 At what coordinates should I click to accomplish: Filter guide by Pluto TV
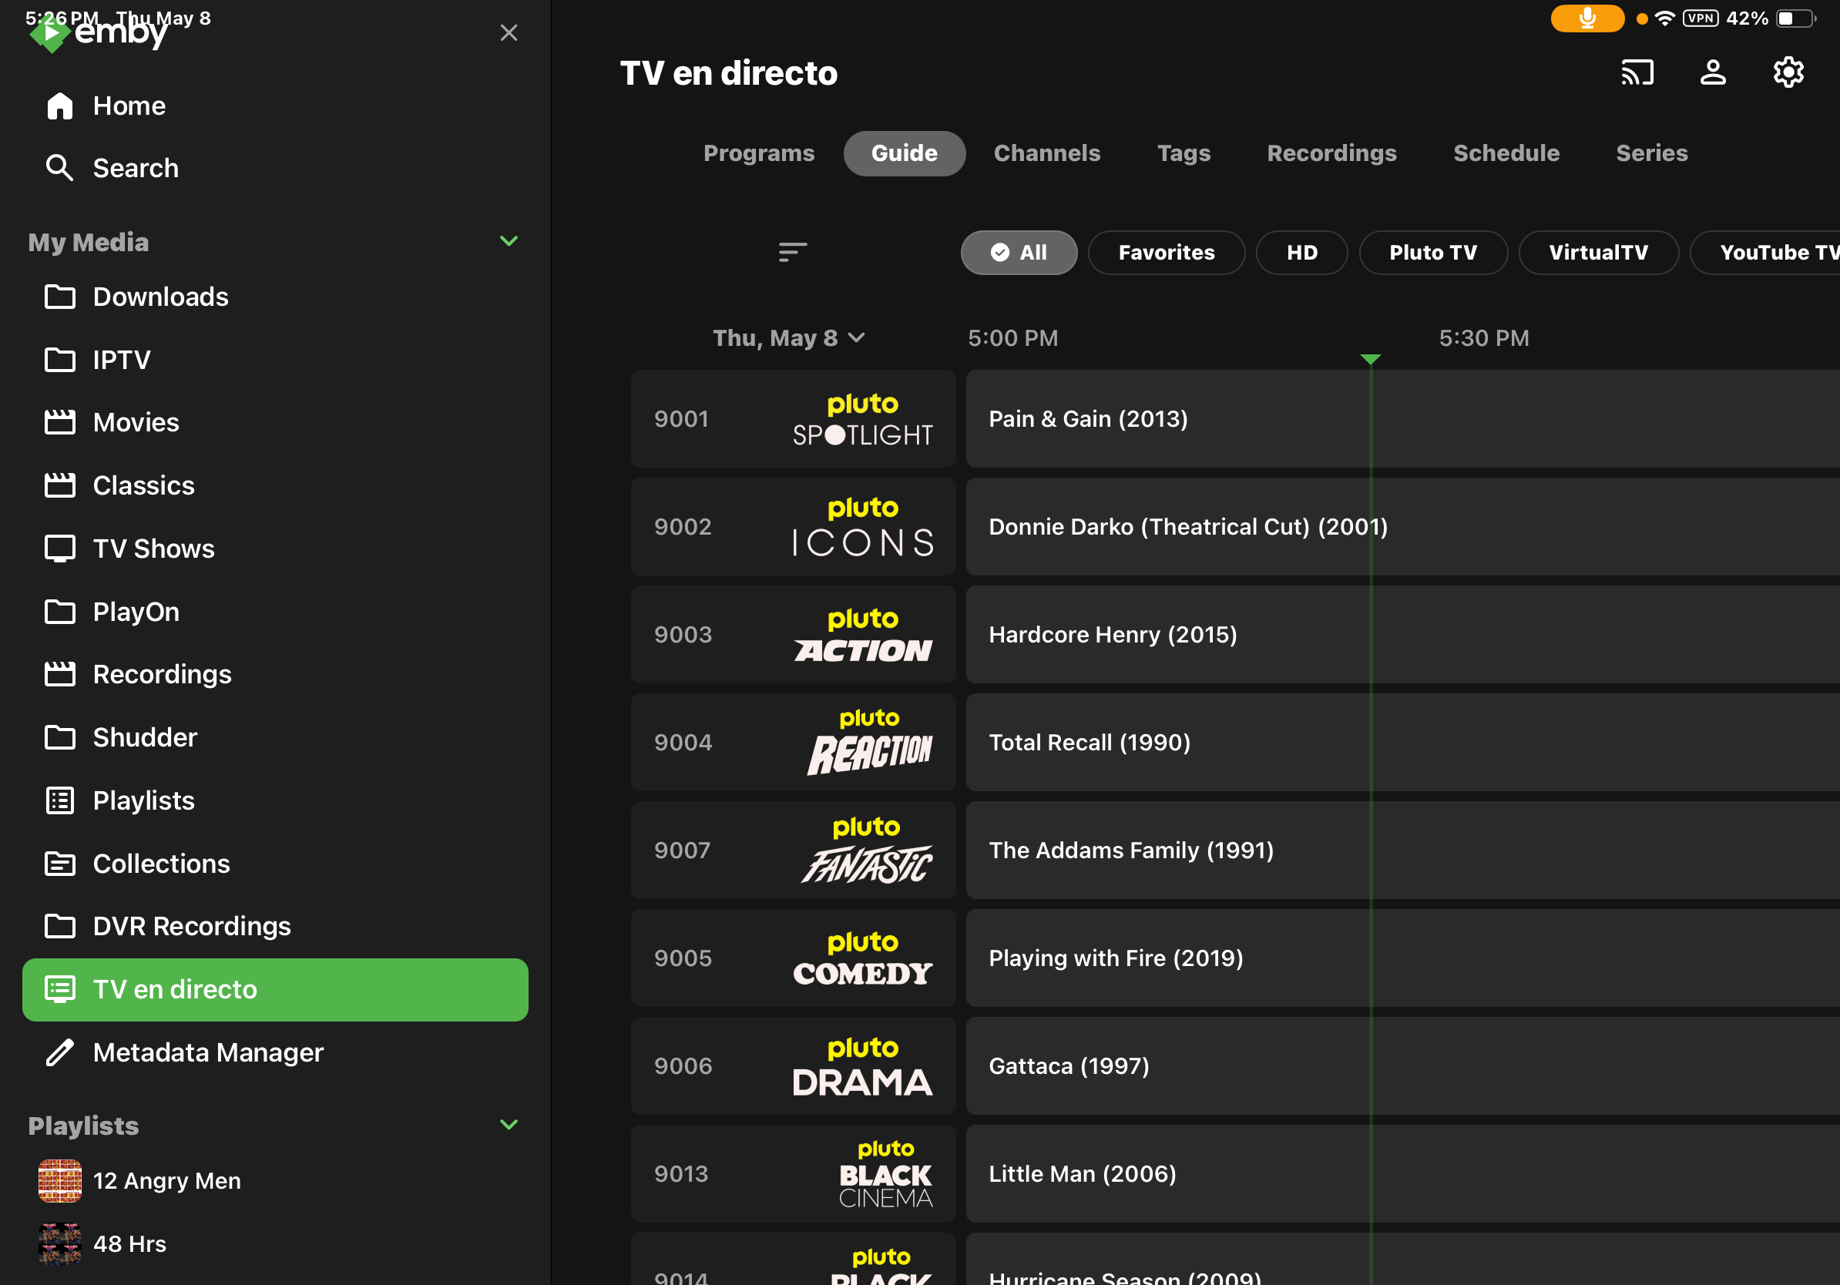(1432, 253)
